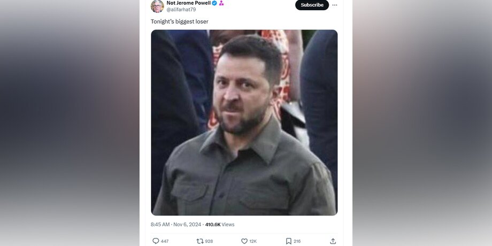Enlarge the attached photo in the post

tap(244, 122)
